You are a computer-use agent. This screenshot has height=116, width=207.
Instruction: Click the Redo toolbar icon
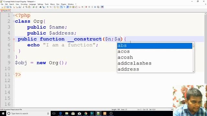[x=37, y=7]
